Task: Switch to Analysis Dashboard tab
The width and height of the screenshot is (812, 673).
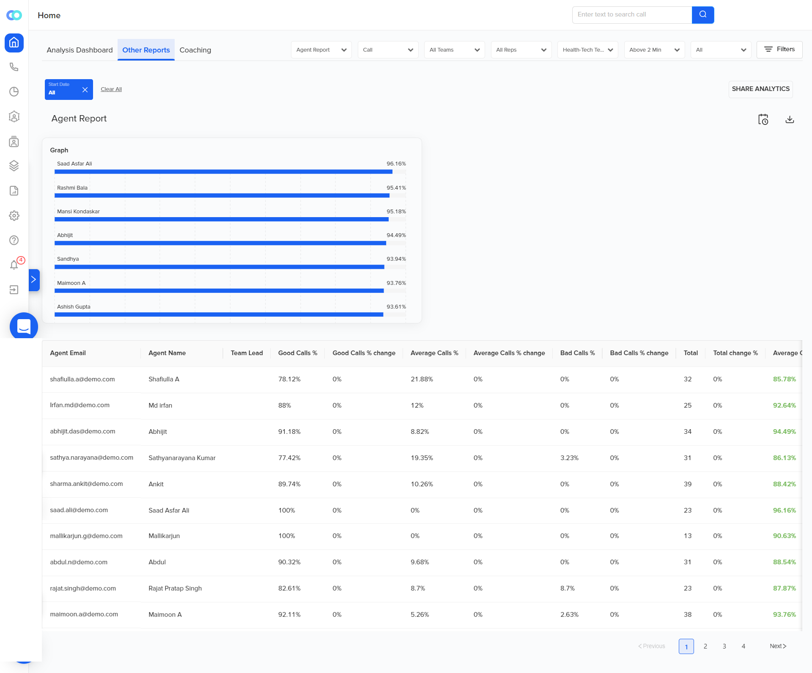Action: tap(80, 50)
